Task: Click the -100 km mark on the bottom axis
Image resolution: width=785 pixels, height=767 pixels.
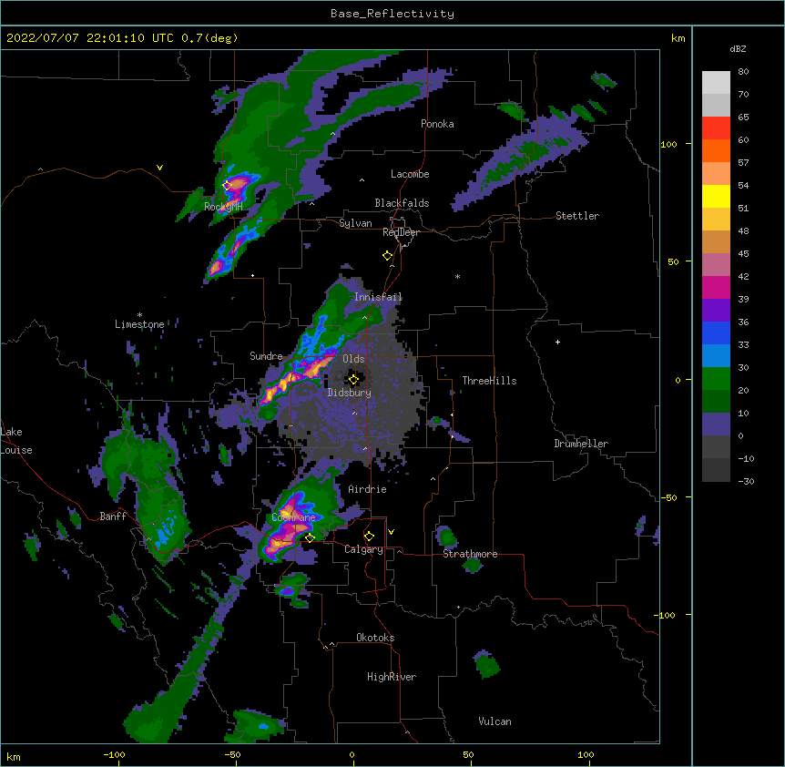Action: pos(114,755)
